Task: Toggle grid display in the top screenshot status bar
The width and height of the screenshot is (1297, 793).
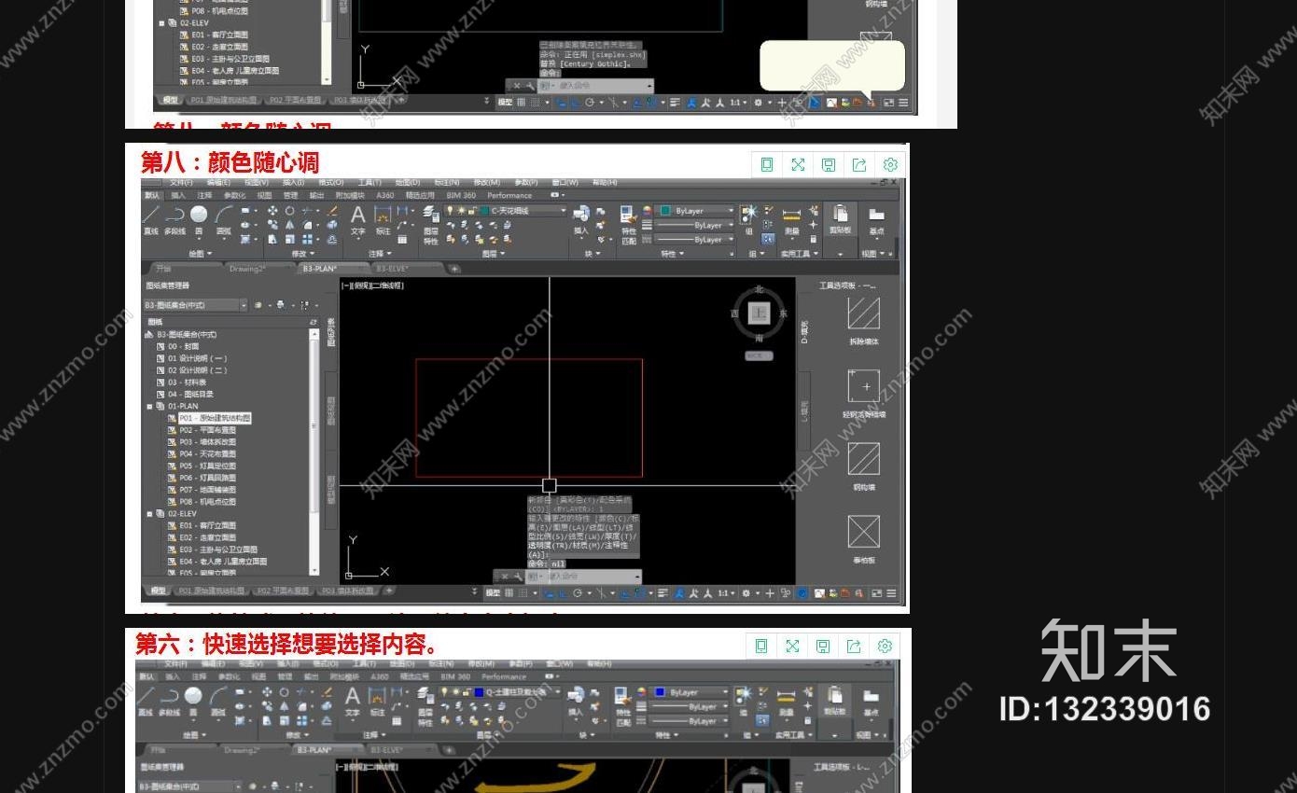Action: coord(522,103)
